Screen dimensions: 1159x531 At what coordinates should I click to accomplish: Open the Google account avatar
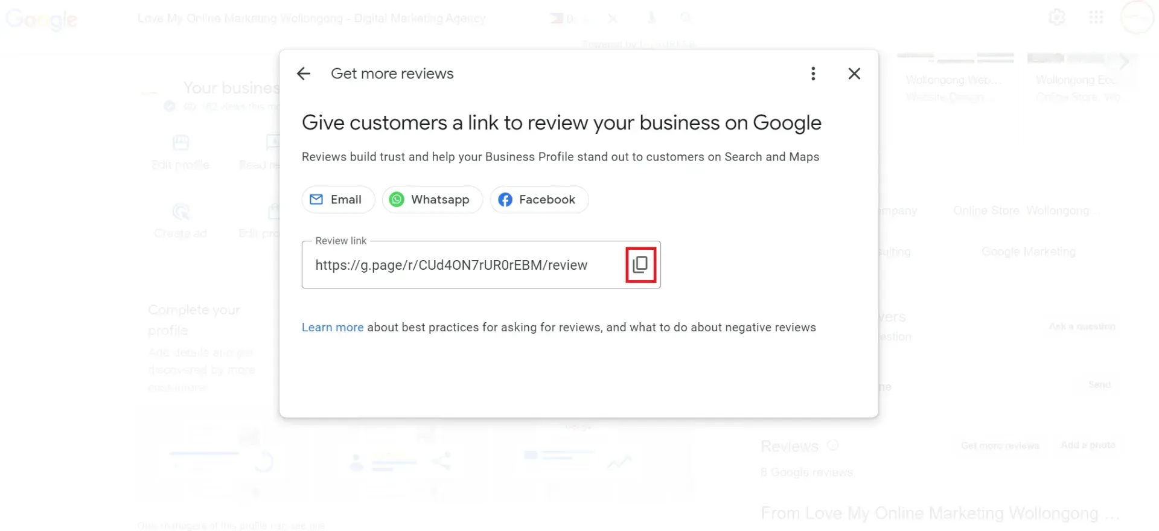(1137, 17)
